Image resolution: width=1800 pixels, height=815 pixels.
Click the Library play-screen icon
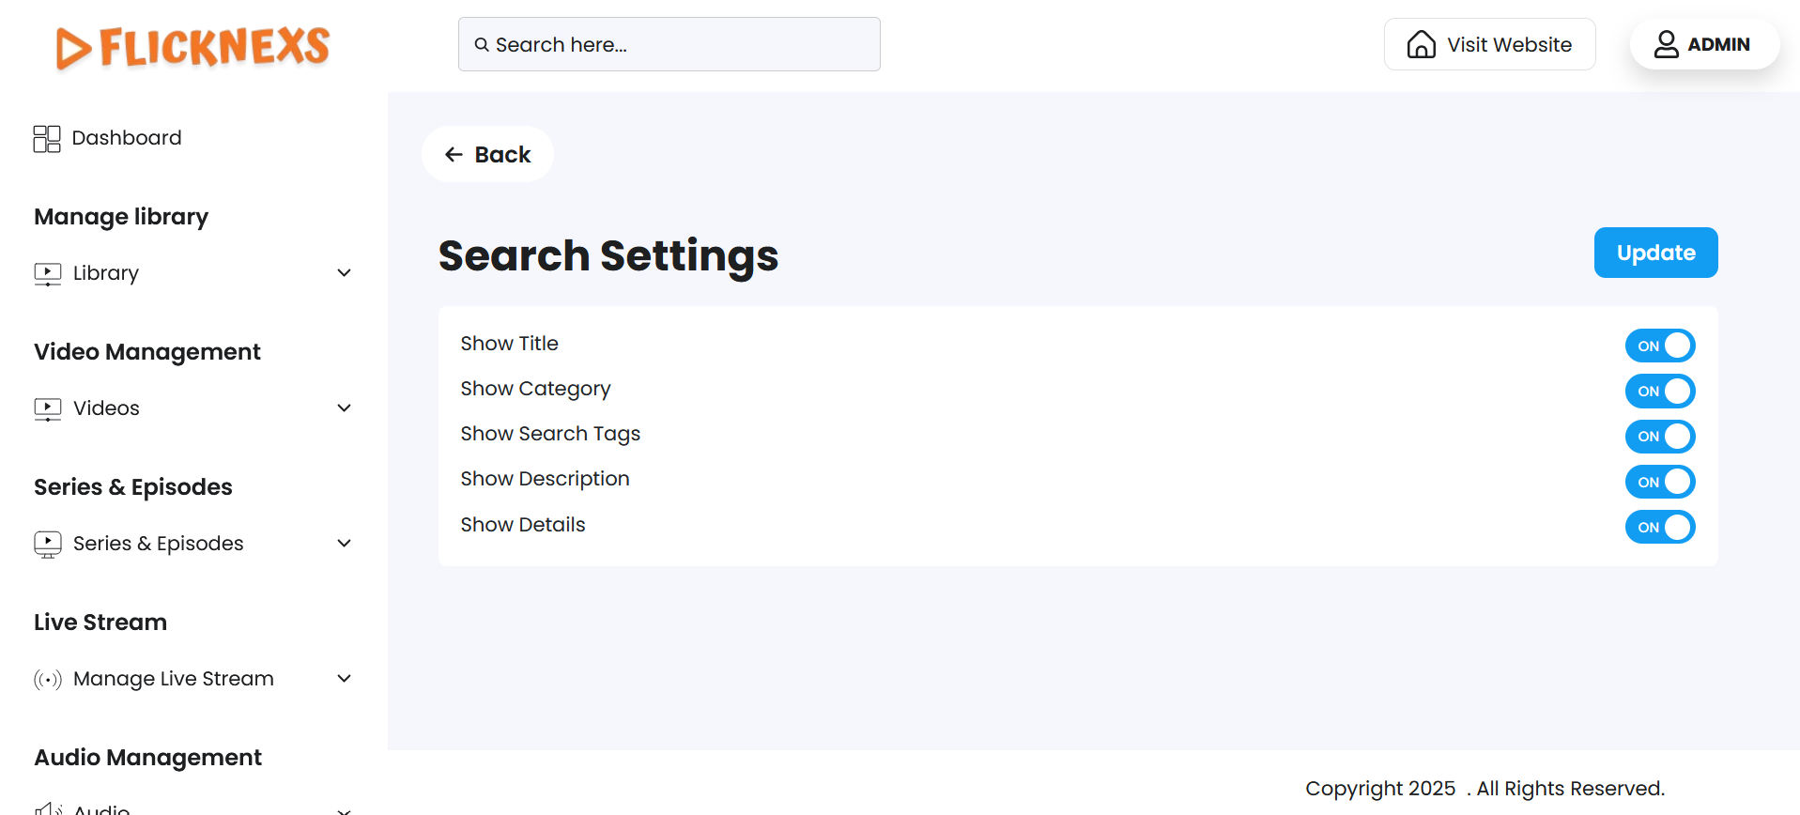48,273
